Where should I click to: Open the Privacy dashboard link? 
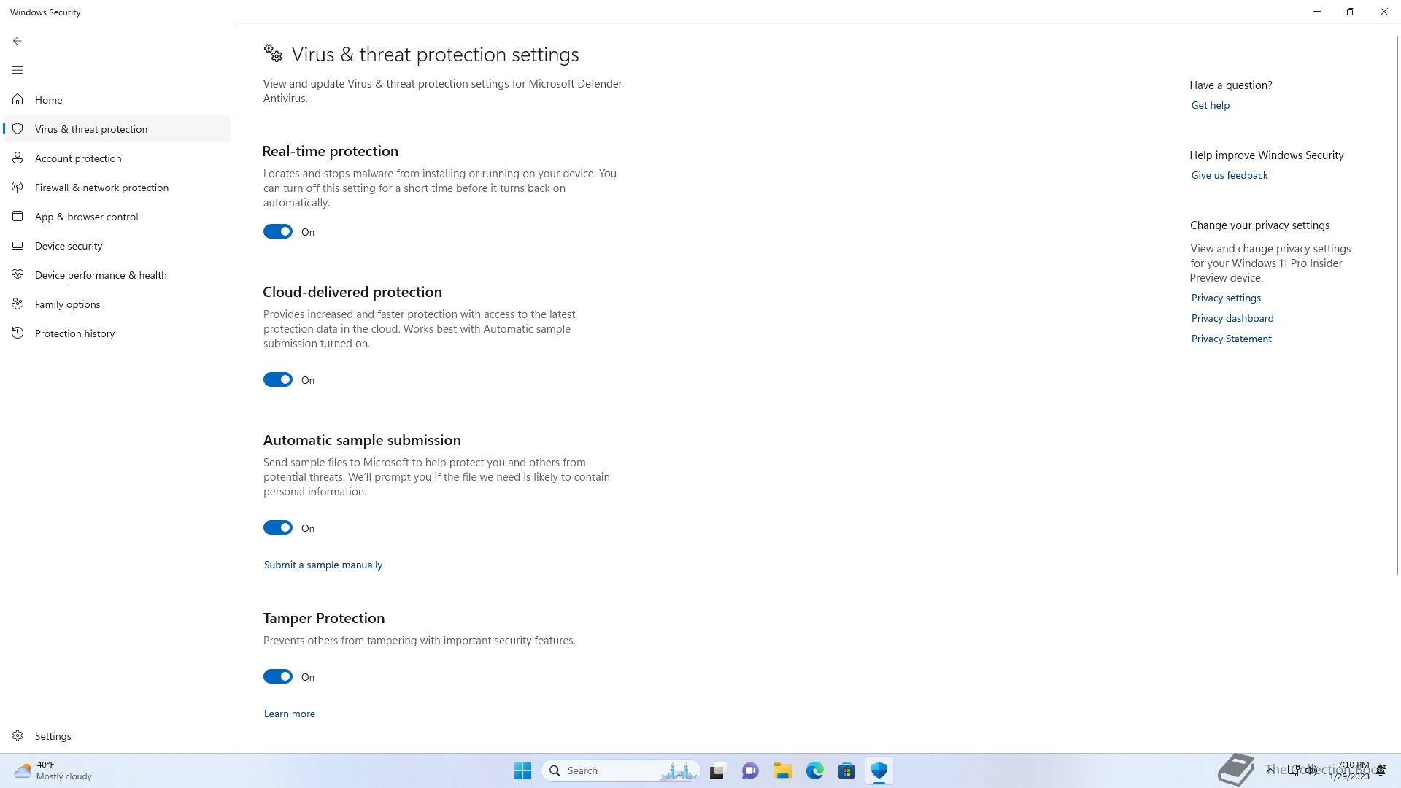[1232, 318]
